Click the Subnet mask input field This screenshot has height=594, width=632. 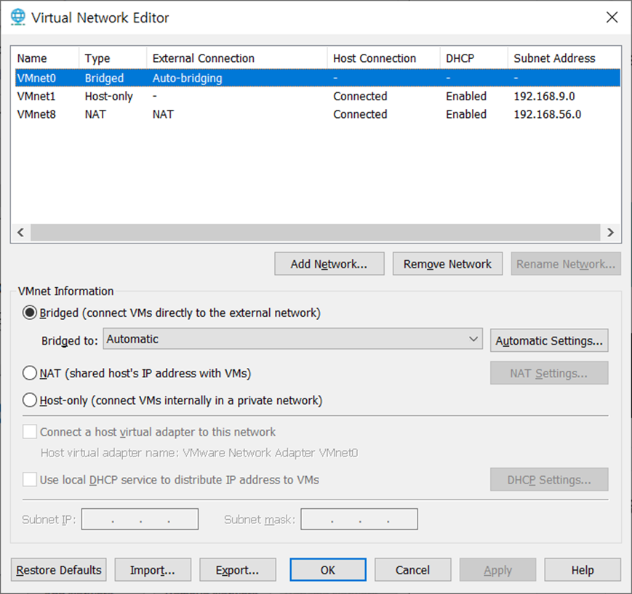359,519
